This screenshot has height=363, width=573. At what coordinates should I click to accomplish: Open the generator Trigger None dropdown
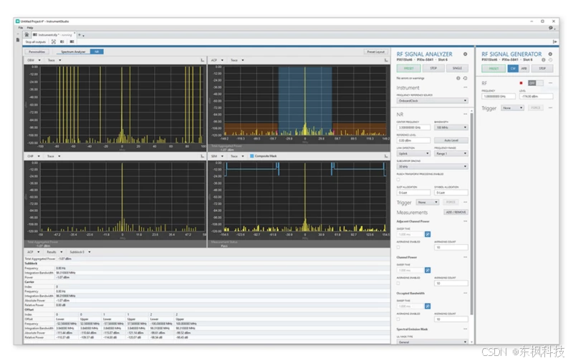tap(512, 107)
